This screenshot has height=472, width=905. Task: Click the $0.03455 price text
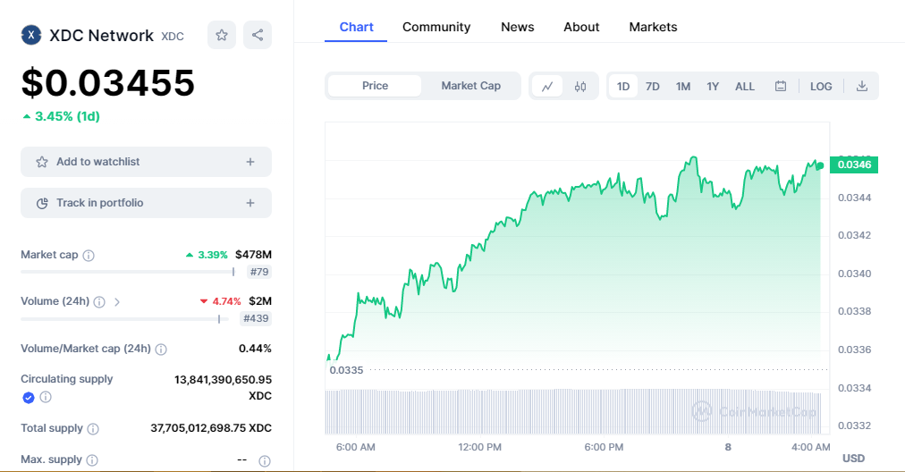point(108,82)
